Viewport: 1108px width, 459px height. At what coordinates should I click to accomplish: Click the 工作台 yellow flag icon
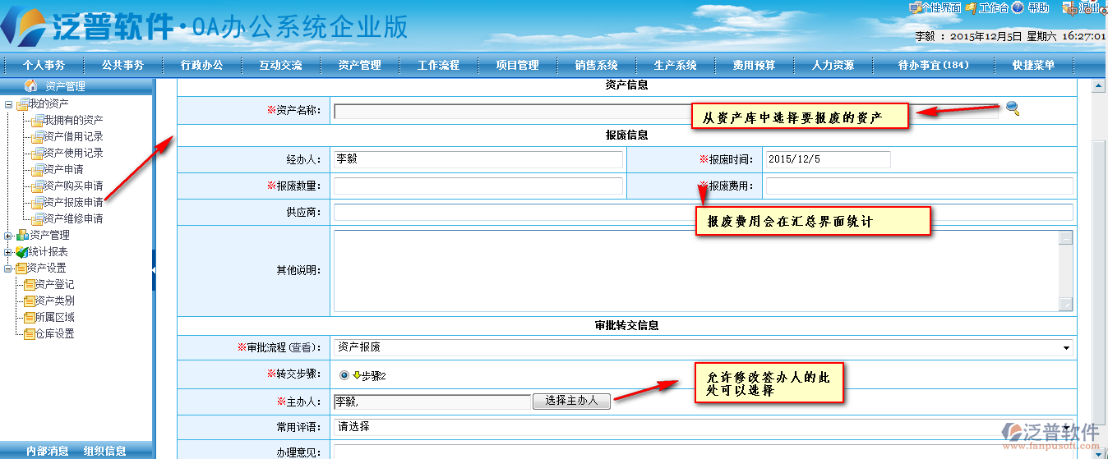click(971, 7)
